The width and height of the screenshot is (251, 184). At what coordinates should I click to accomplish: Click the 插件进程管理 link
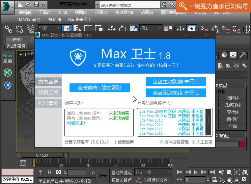tap(174, 142)
